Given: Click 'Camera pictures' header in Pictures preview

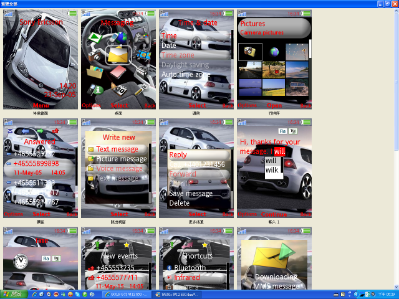Looking at the screenshot, I should 262,32.
